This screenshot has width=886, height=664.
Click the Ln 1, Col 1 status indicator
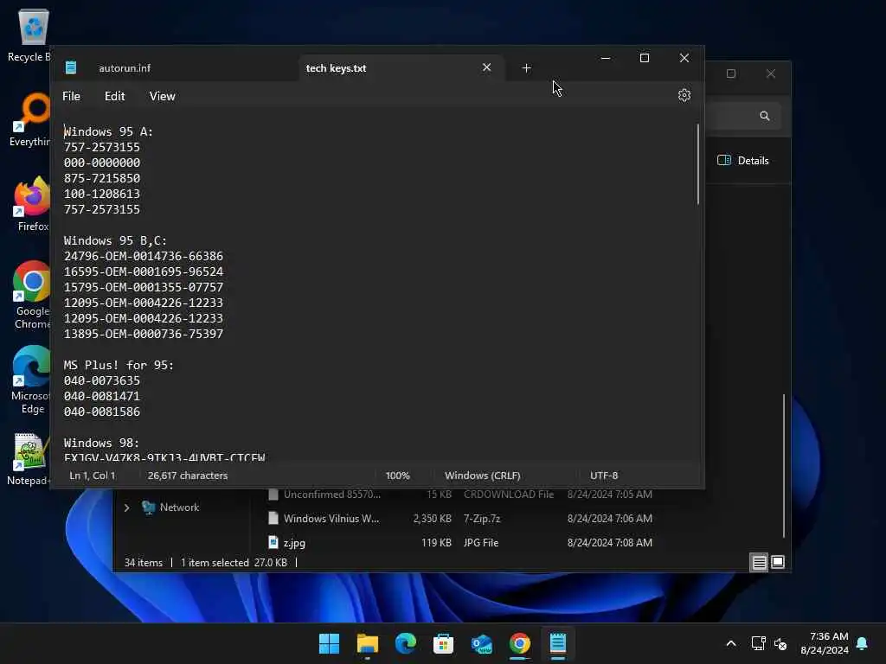[x=92, y=476]
